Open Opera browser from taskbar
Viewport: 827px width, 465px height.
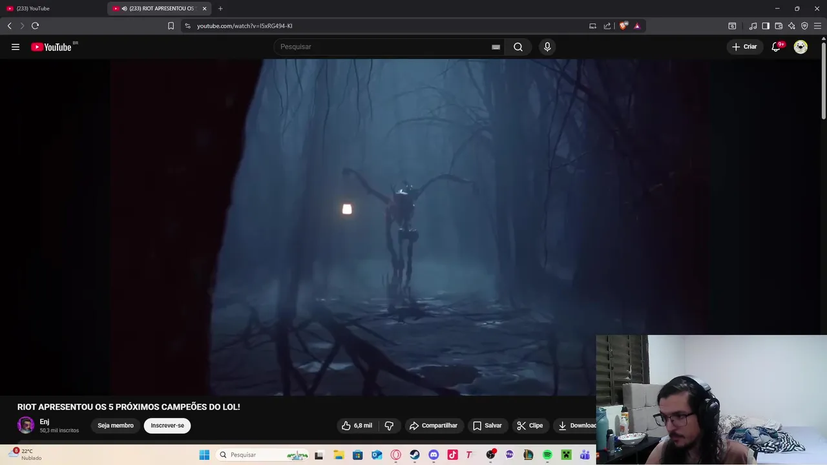395,455
